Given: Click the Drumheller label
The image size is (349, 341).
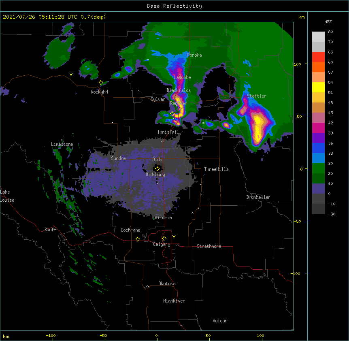Looking at the screenshot, I should tap(258, 197).
